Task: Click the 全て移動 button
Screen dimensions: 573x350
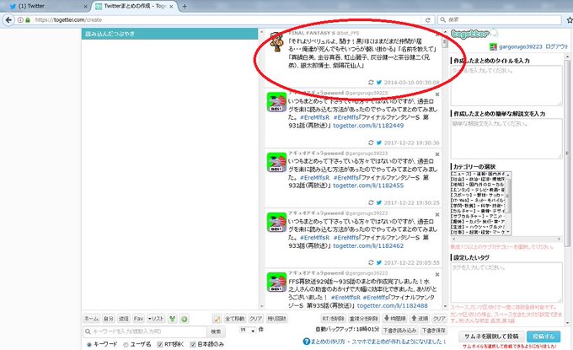Action: tap(234, 319)
